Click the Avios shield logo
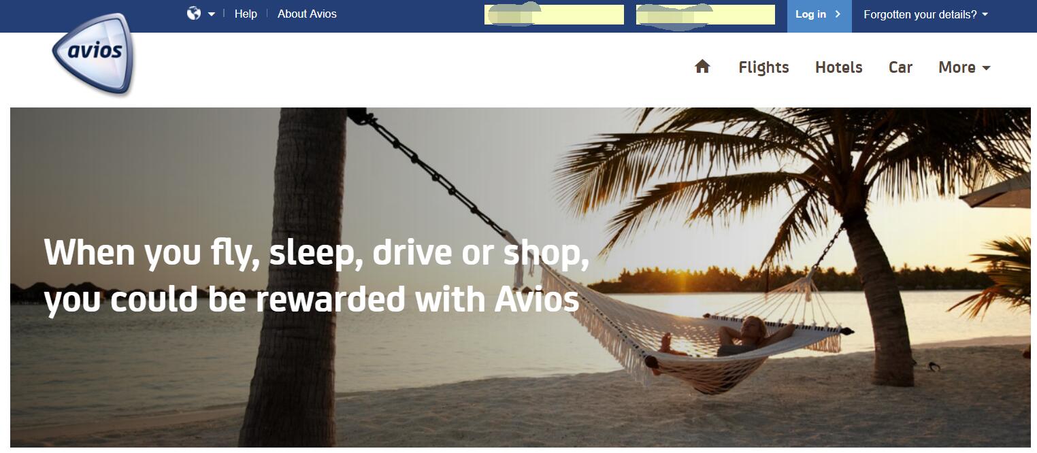 point(93,53)
